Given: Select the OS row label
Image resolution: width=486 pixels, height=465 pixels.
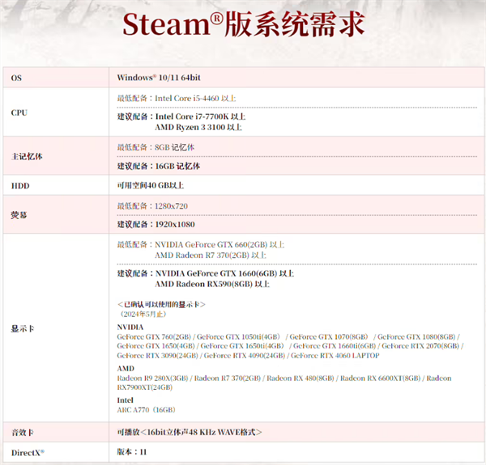Looking at the screenshot, I should click(x=16, y=78).
